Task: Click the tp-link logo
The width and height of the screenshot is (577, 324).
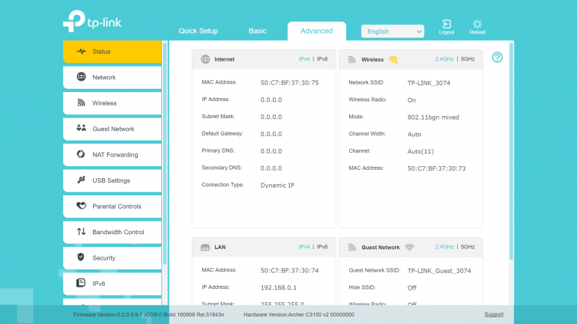Action: [x=92, y=21]
